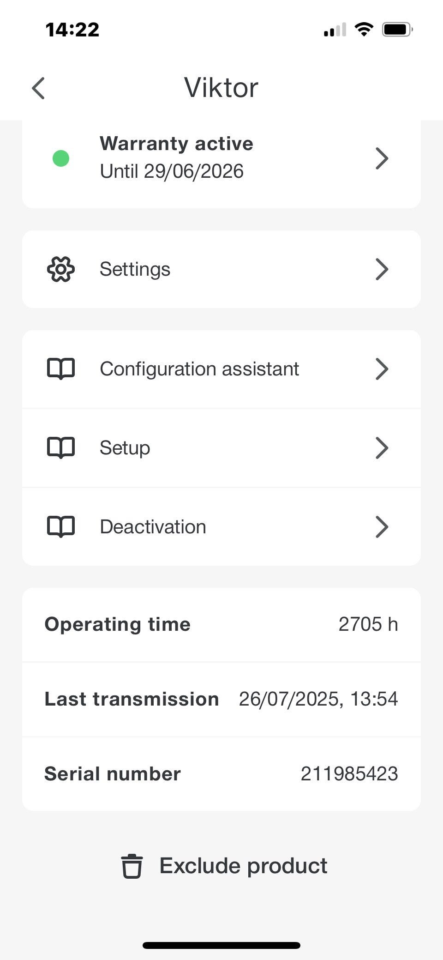Viewport: 443px width, 960px height.
Task: Tap the Operating time value
Action: coord(368,624)
